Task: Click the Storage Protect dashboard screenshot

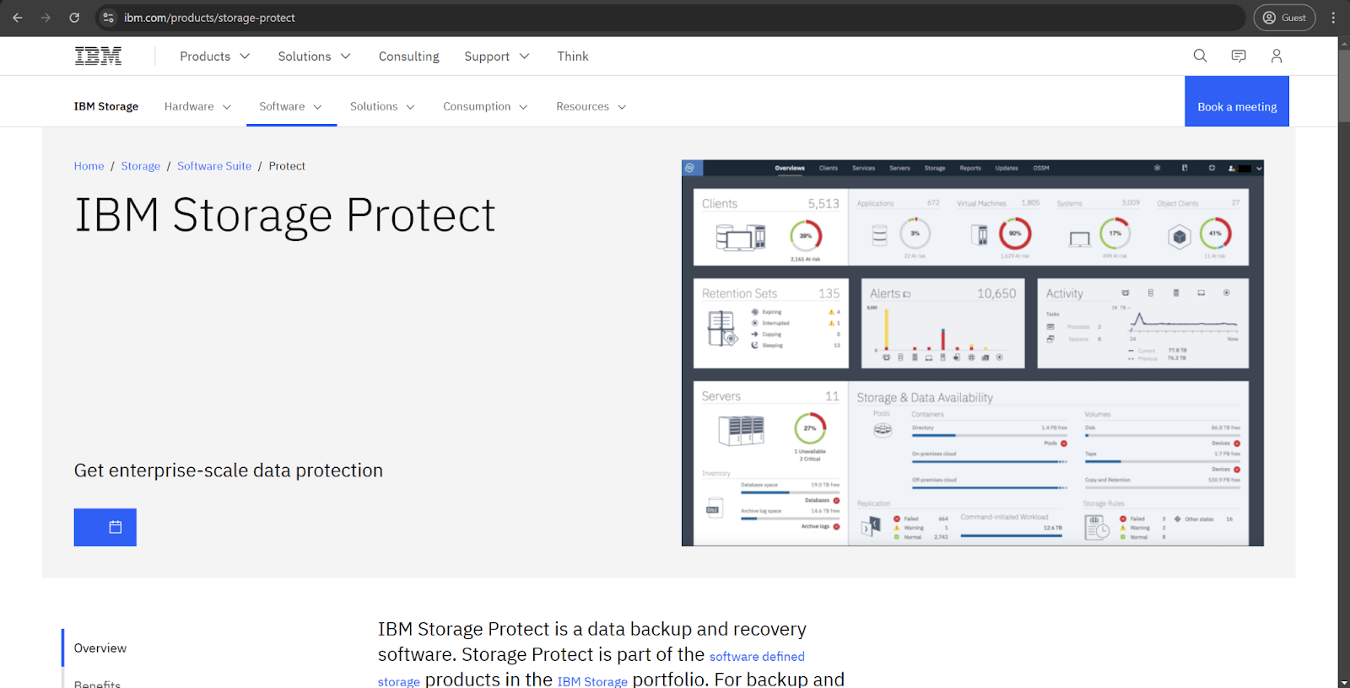Action: point(972,352)
